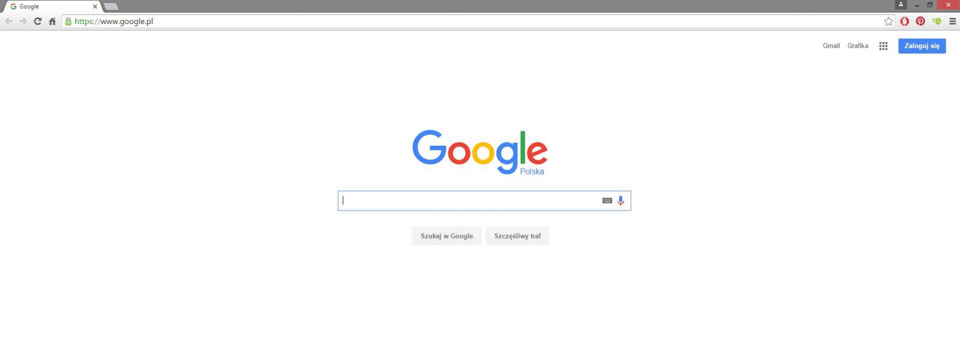The image size is (960, 355).
Task: Click the Zaloguj się button
Action: 922,46
